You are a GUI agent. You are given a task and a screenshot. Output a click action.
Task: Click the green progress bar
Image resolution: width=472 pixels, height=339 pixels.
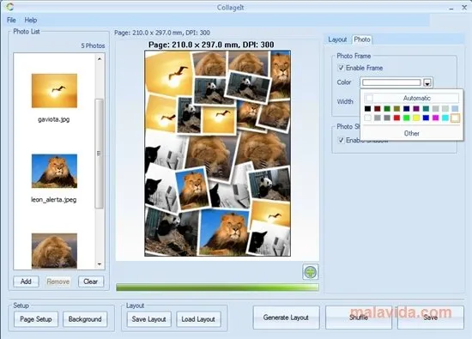217,288
